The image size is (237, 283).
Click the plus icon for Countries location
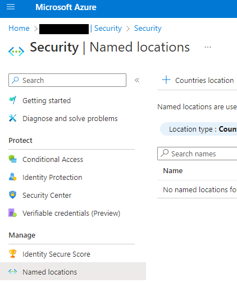coord(166,80)
